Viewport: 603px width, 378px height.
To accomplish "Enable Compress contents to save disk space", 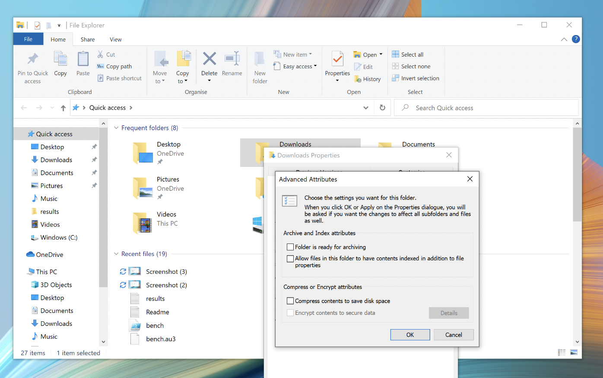I will 290,301.
